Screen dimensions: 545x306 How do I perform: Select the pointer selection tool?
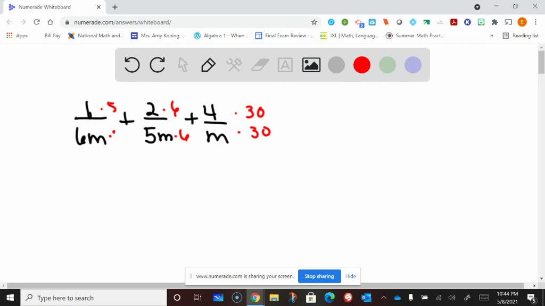pos(183,65)
